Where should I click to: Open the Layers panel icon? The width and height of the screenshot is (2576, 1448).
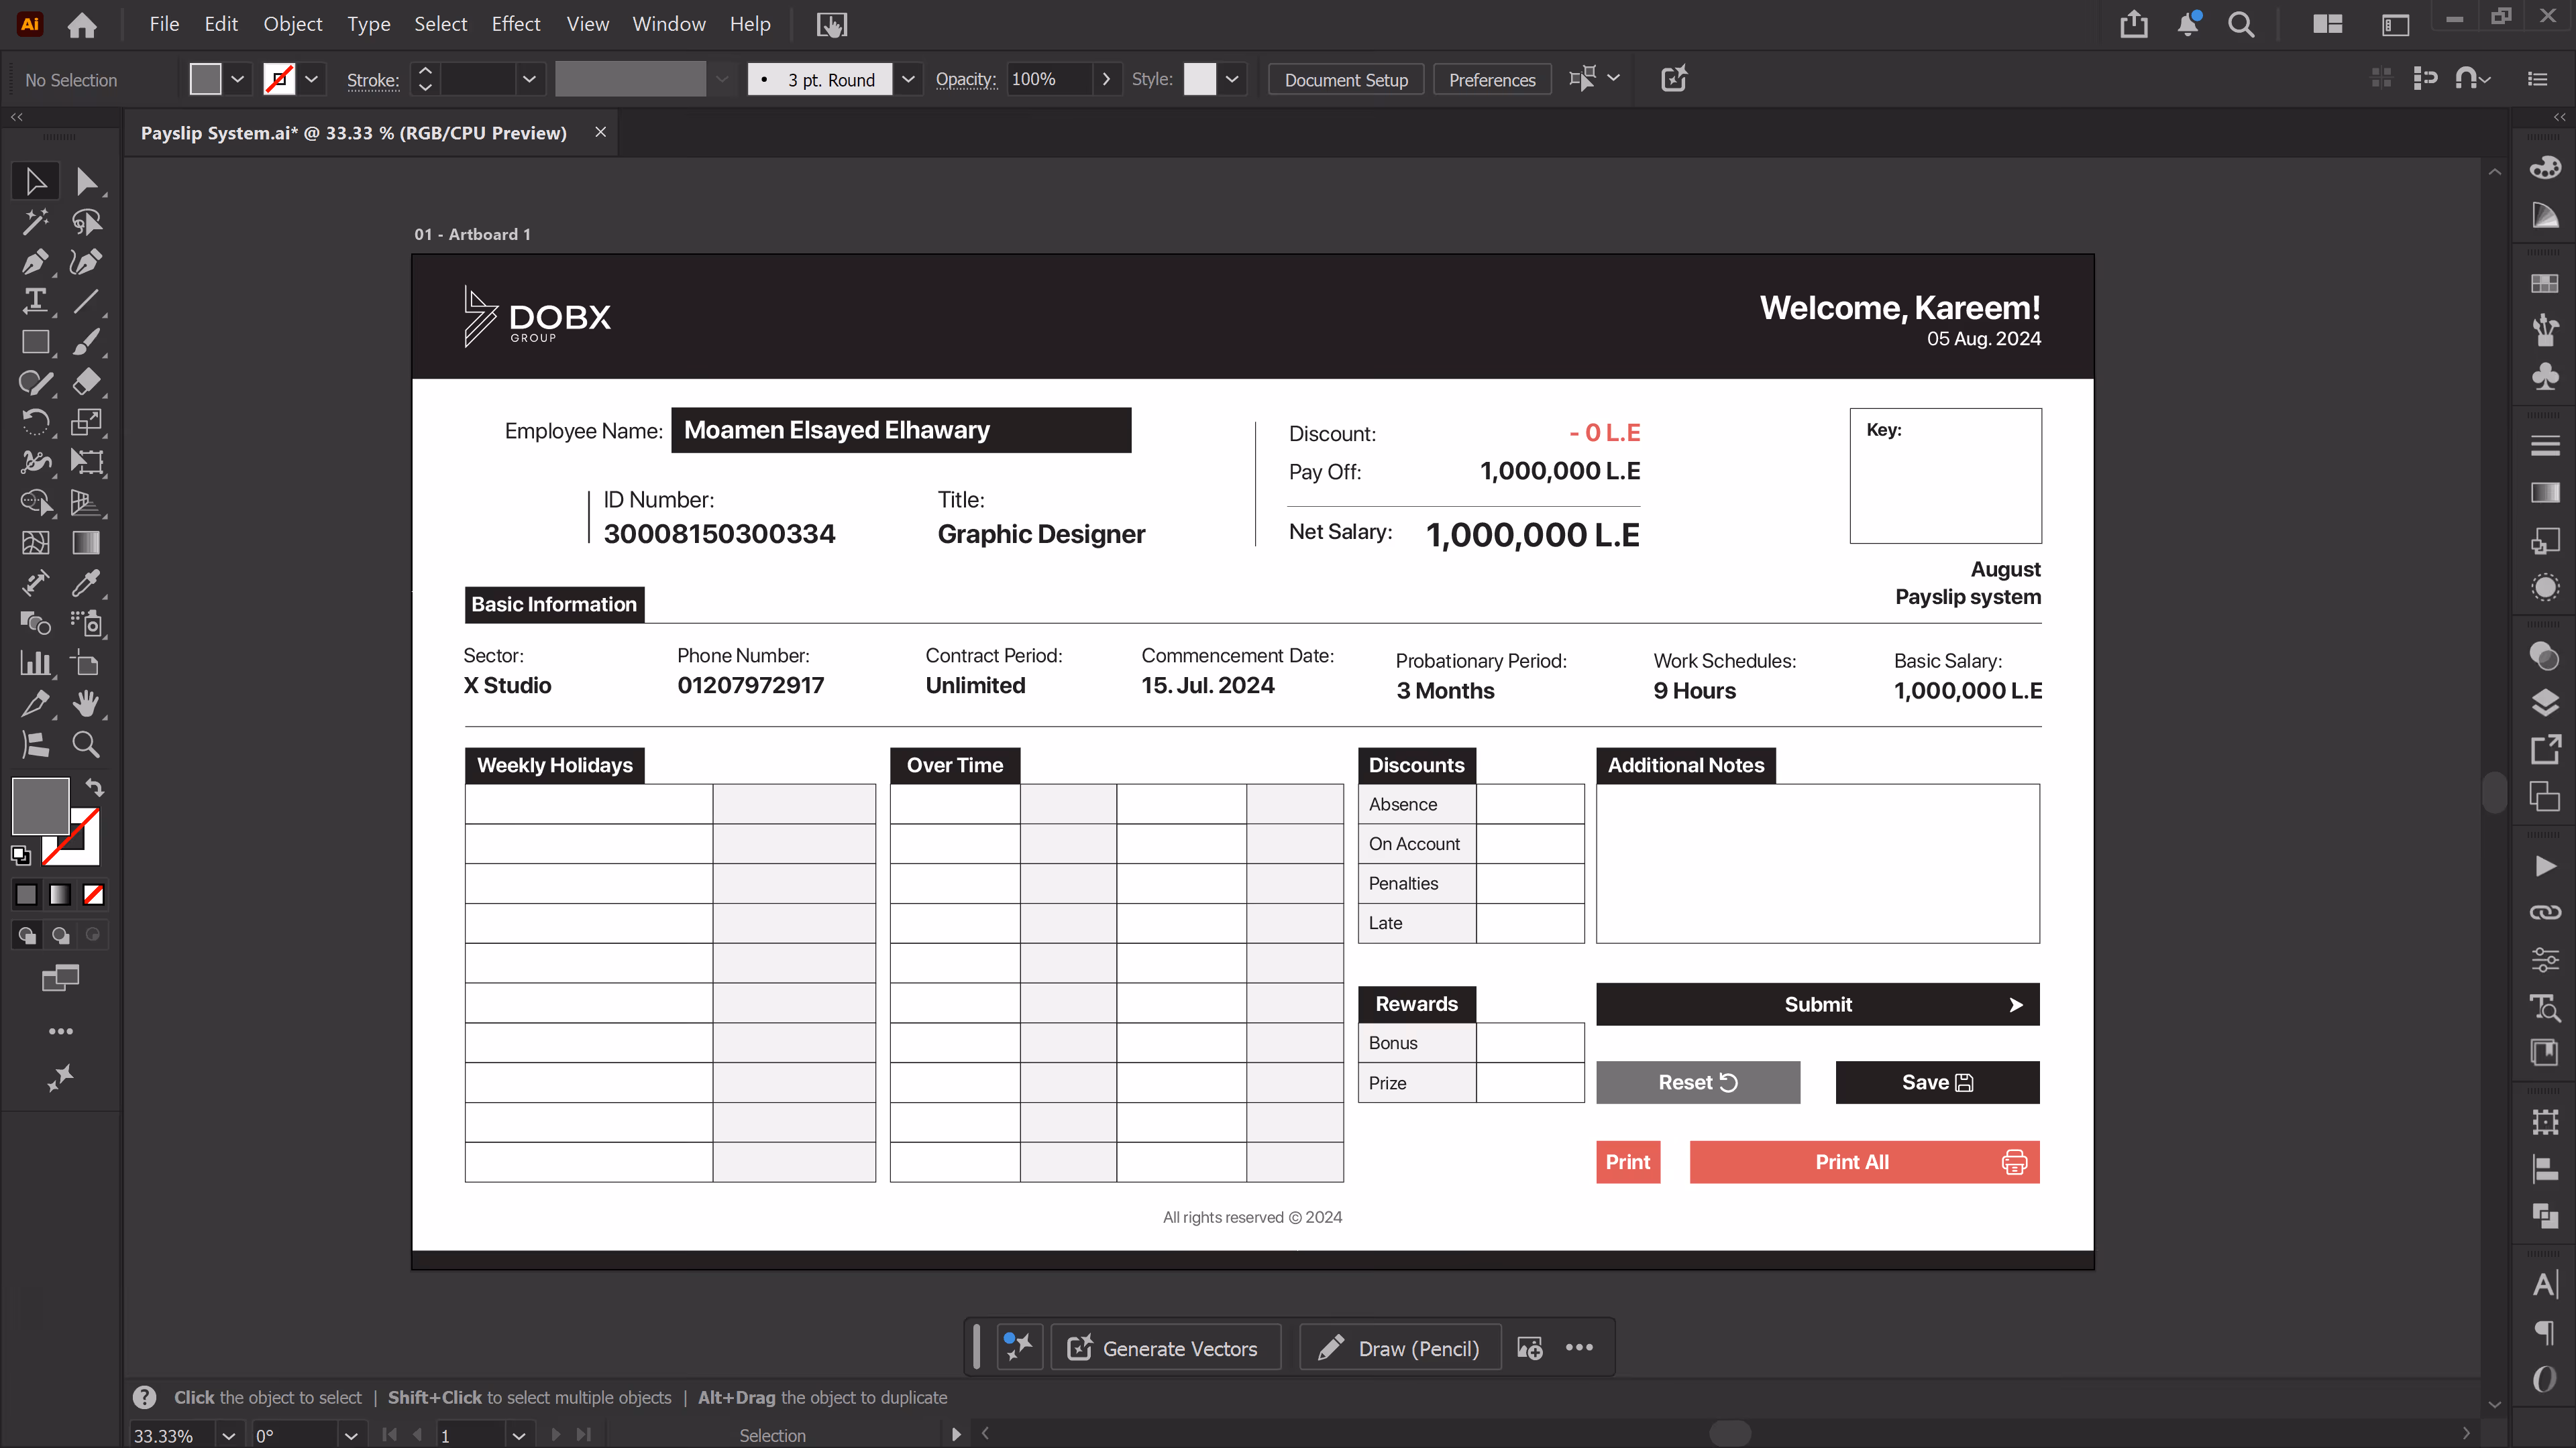pos(2545,703)
